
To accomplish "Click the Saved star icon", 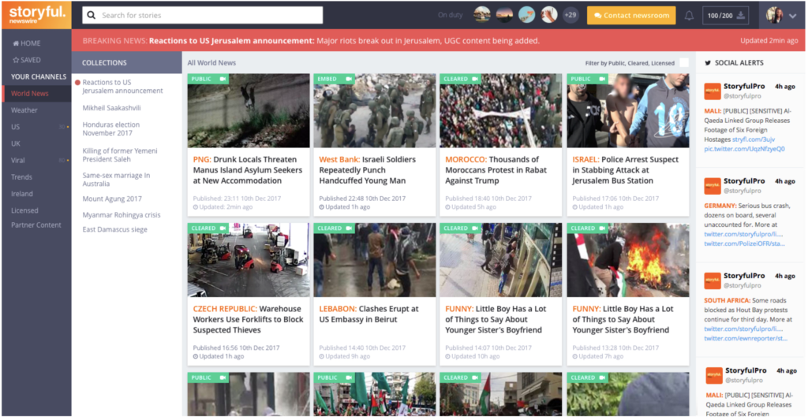I will click(x=16, y=60).
